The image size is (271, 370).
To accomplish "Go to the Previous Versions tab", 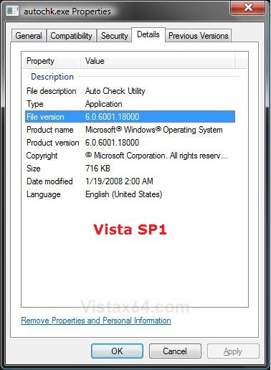I will tap(199, 36).
